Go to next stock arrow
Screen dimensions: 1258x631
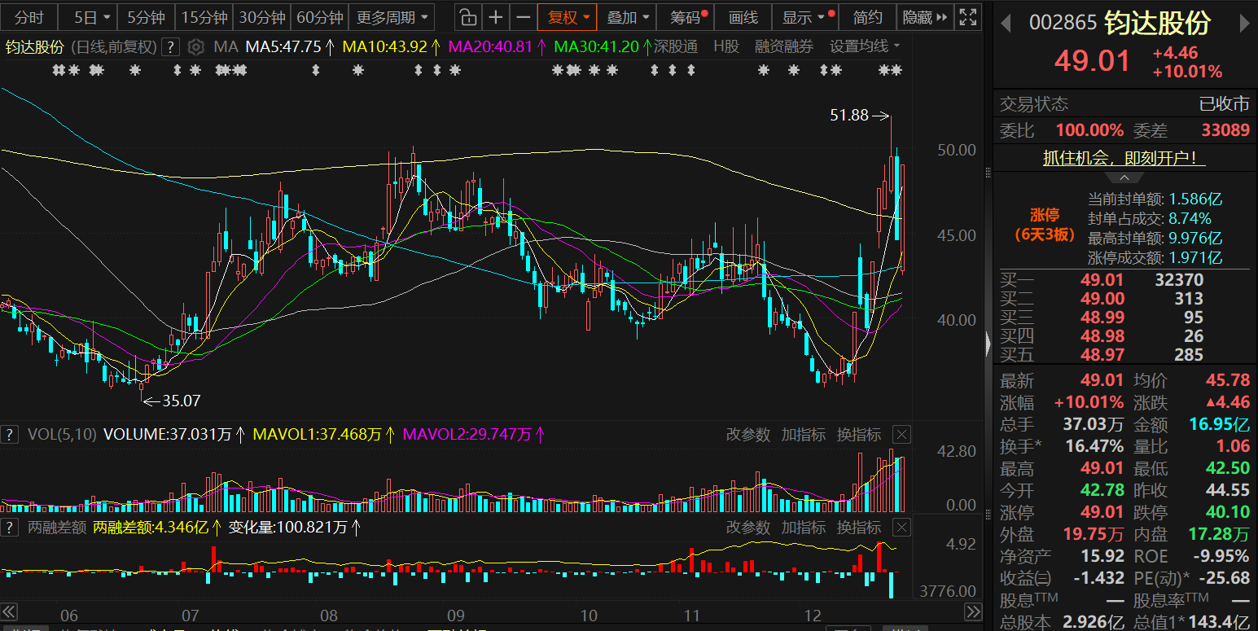click(x=1244, y=24)
